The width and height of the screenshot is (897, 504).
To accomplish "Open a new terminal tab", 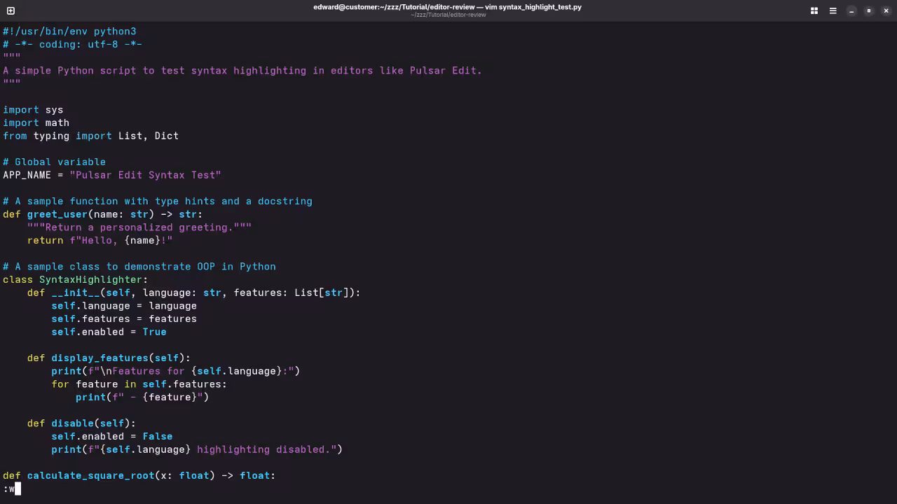I will pos(11,10).
